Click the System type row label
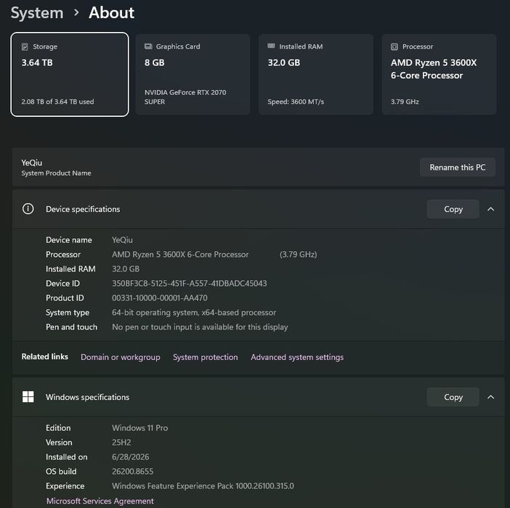 point(68,313)
